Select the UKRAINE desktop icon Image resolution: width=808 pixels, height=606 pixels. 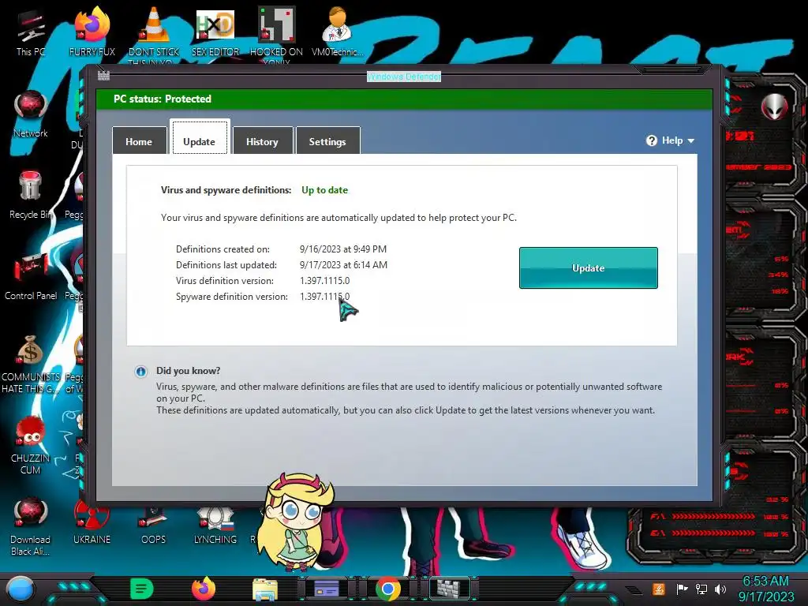(x=92, y=524)
